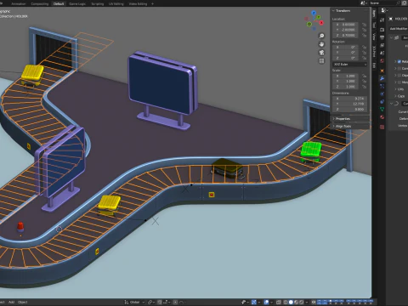The width and height of the screenshot is (408, 306).
Task: Open the Modifier properties wrench tab
Action: tap(382, 78)
